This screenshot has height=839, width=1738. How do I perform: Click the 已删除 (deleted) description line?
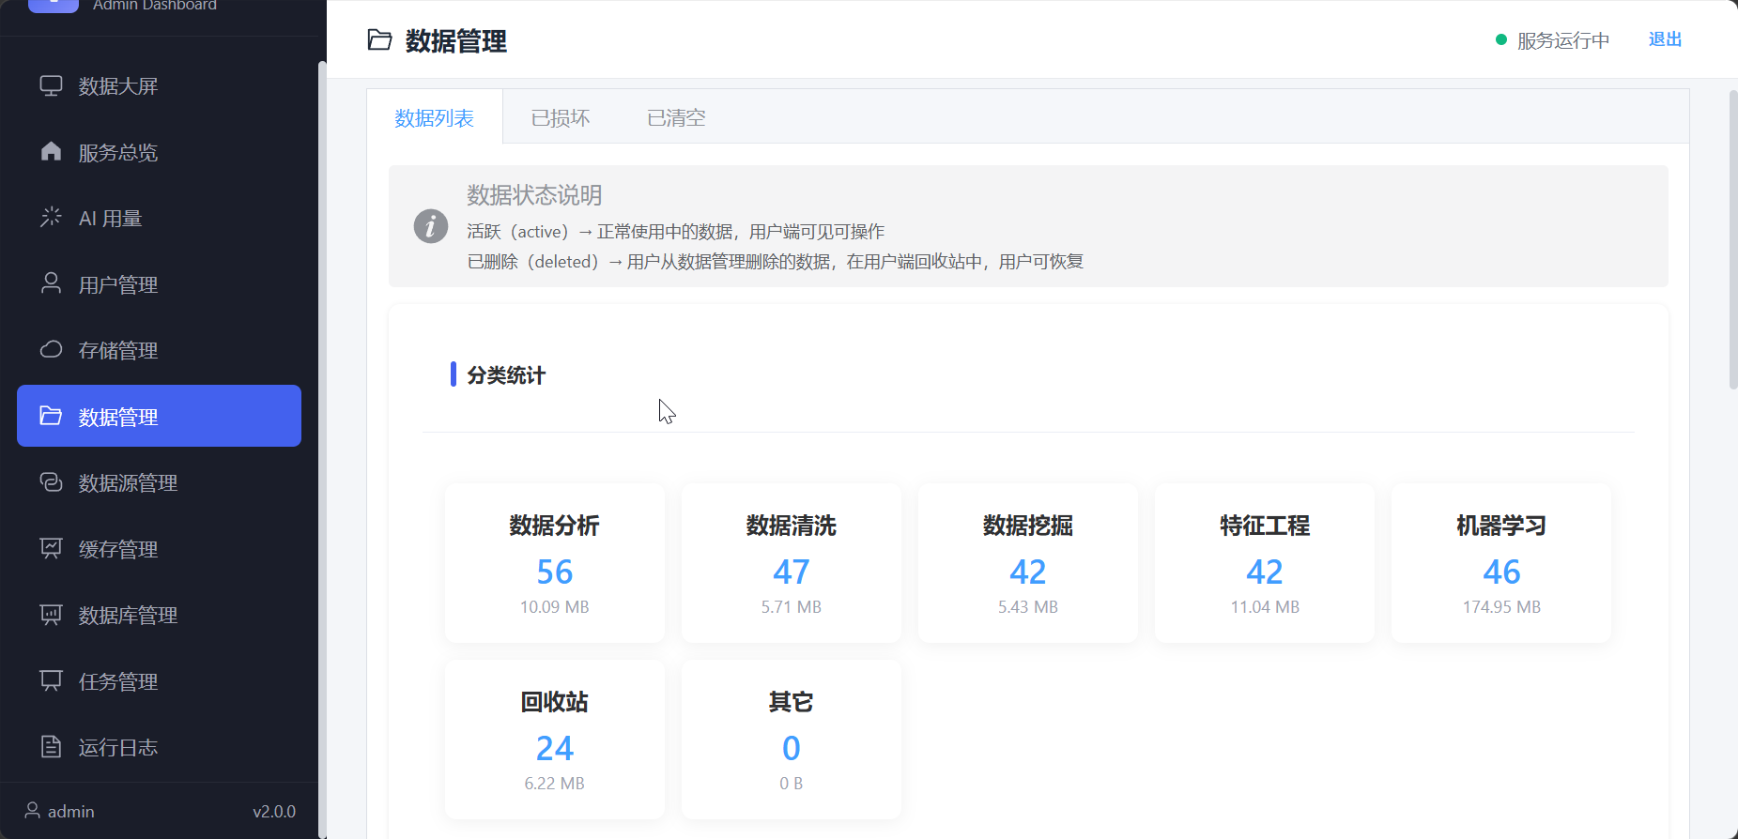coord(776,262)
